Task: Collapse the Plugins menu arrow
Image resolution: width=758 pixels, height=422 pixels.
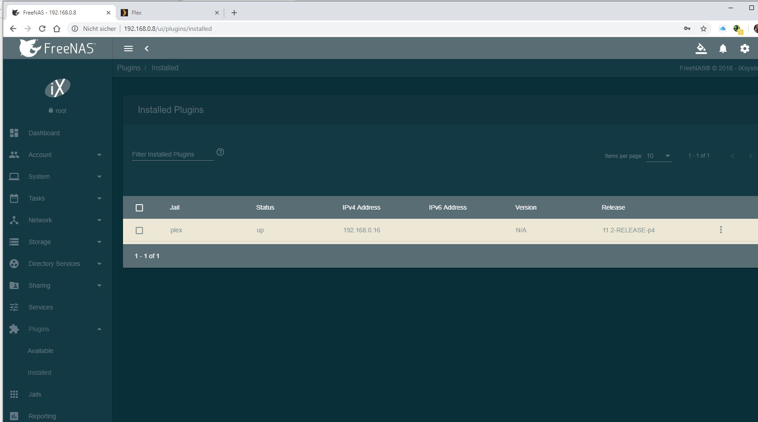Action: click(x=99, y=329)
